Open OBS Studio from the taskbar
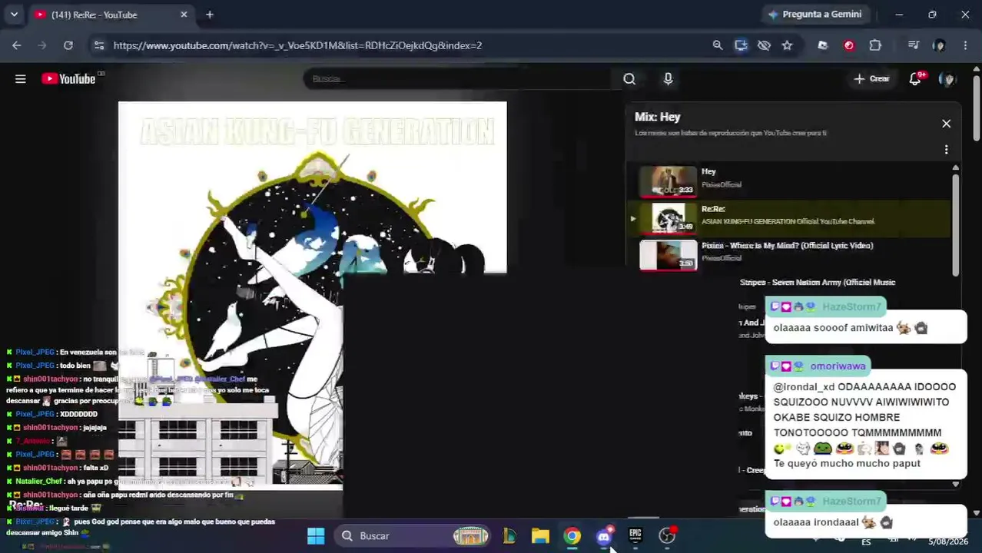The width and height of the screenshot is (982, 553). [667, 535]
